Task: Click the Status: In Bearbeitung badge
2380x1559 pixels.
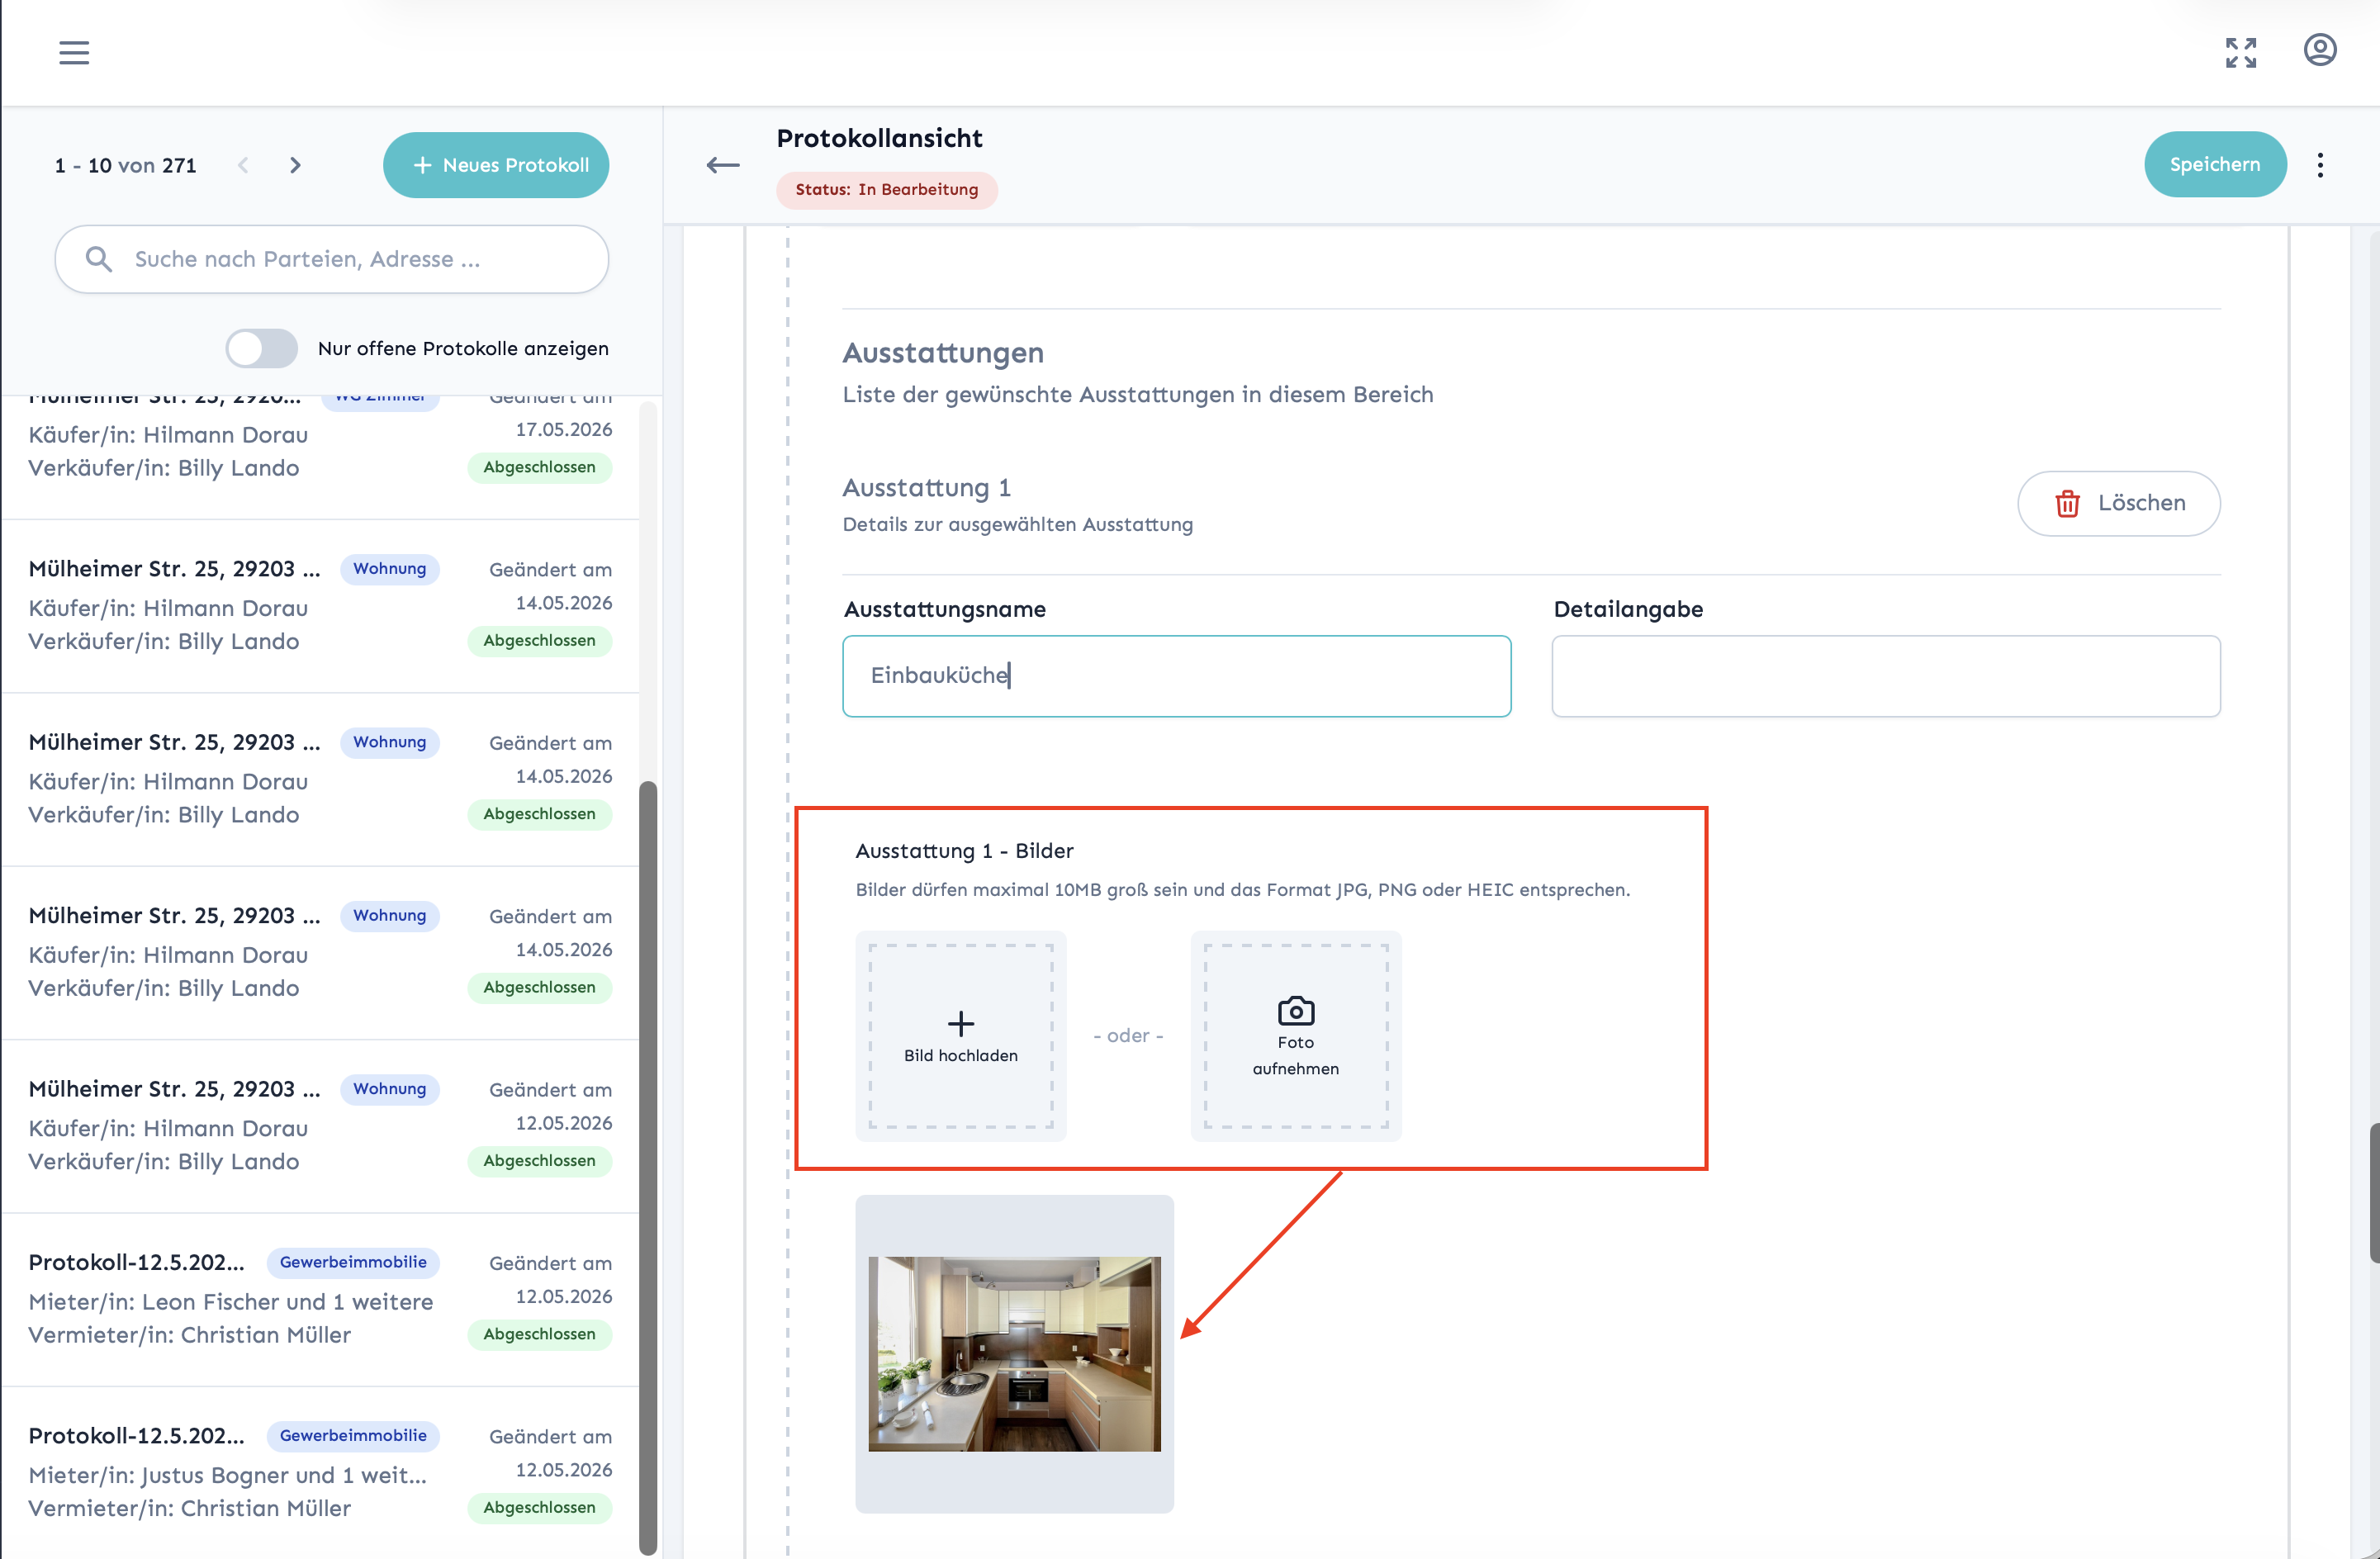Action: [887, 189]
